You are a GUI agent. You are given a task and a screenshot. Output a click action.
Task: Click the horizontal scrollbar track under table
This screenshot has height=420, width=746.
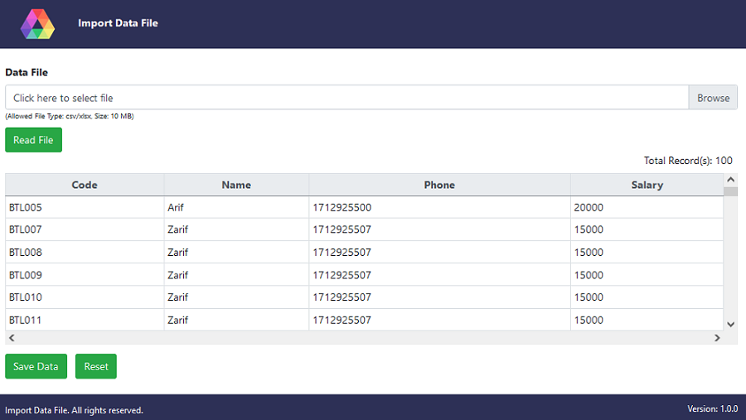[365, 338]
